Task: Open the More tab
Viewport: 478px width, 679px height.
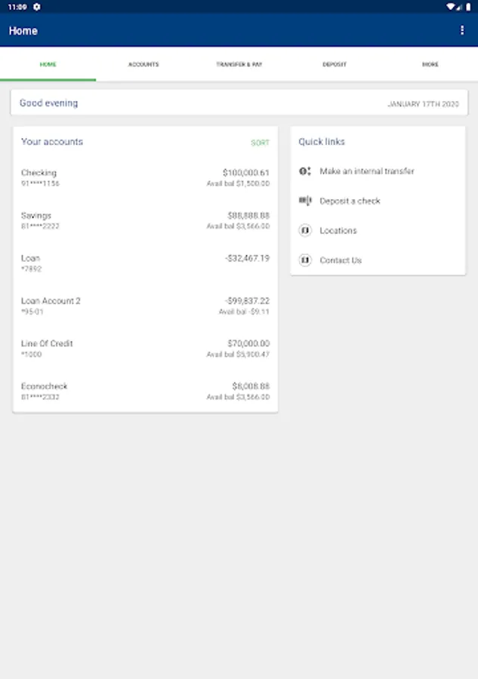Action: (x=430, y=65)
